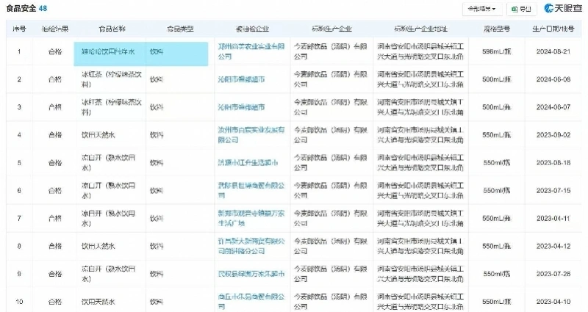Select the highlighted food name cell in row 1
Image resolution: width=588 pixels, height=312 pixels.
[110, 51]
